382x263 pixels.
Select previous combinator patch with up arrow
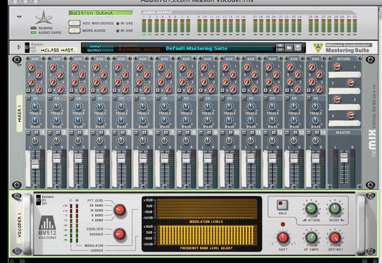tap(280, 46)
